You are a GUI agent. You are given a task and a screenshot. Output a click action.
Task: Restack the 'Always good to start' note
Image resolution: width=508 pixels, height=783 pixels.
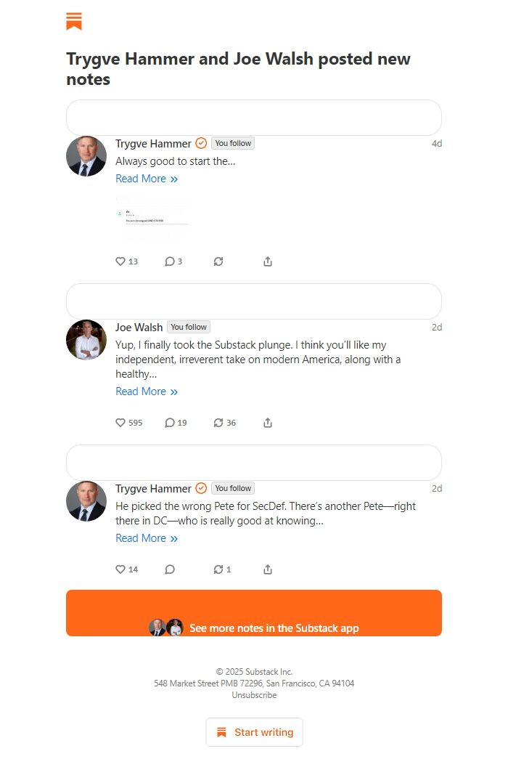218,261
